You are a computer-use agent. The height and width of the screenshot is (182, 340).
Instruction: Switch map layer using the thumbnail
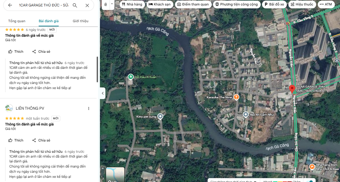[115, 174]
